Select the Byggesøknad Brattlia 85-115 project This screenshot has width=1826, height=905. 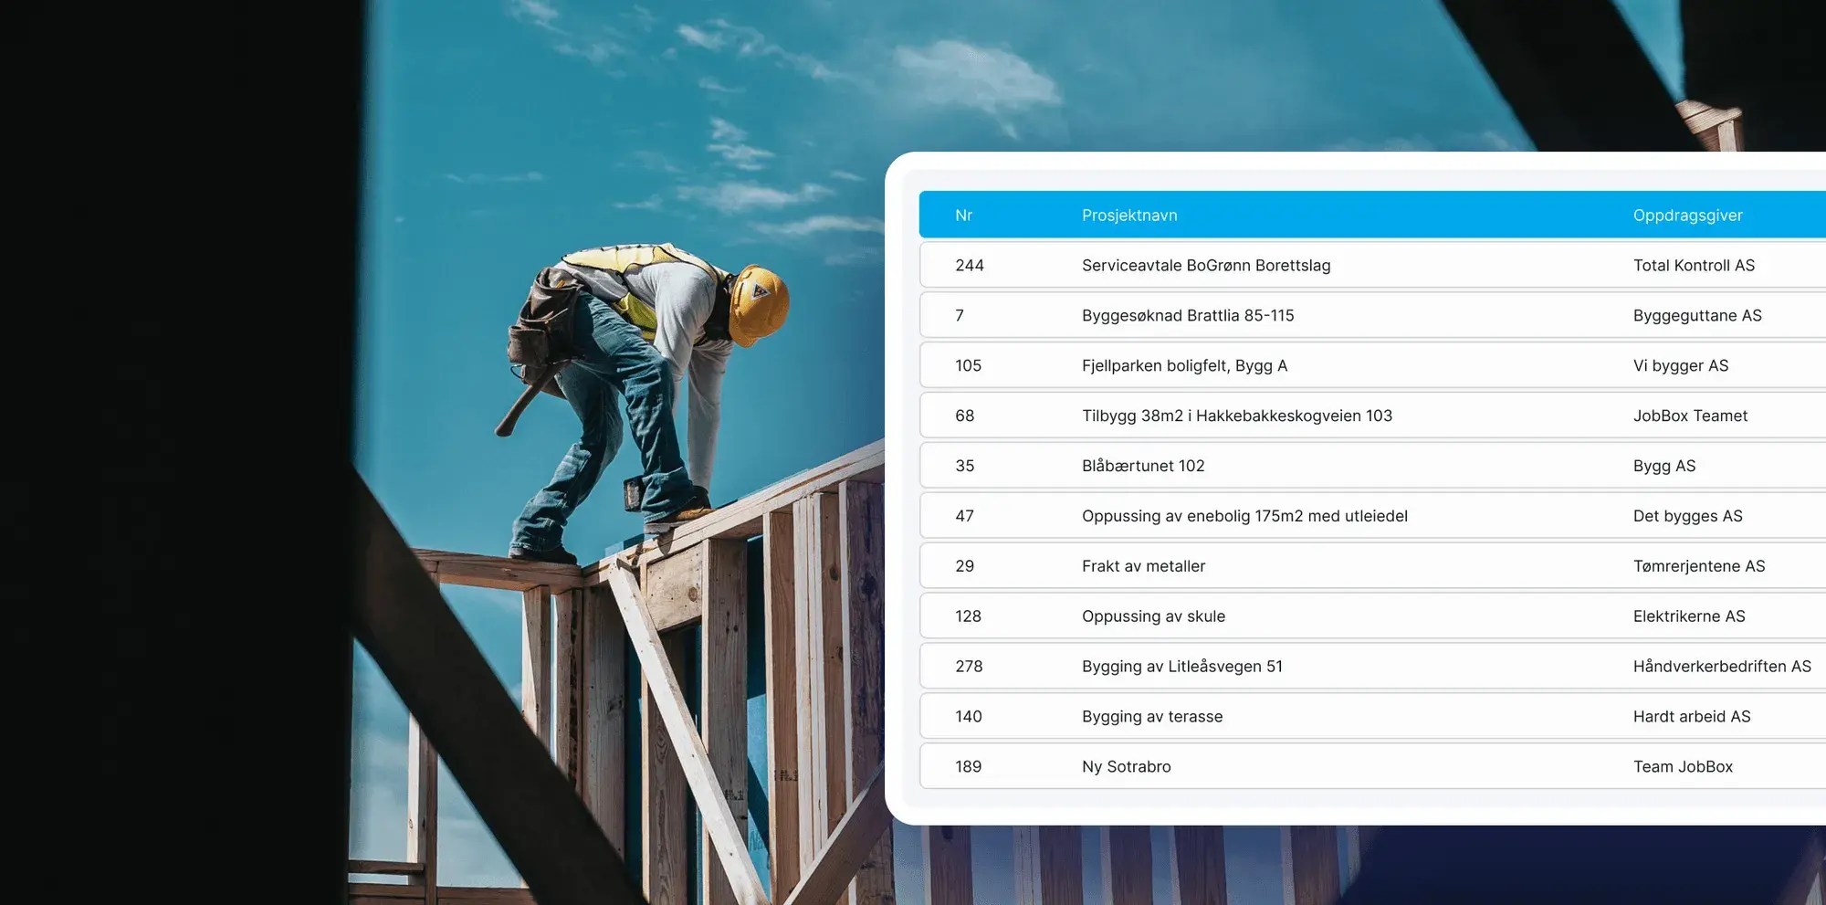click(x=1187, y=316)
